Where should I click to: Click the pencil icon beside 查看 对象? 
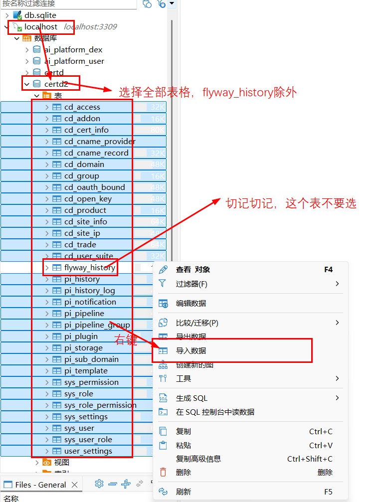tap(163, 270)
